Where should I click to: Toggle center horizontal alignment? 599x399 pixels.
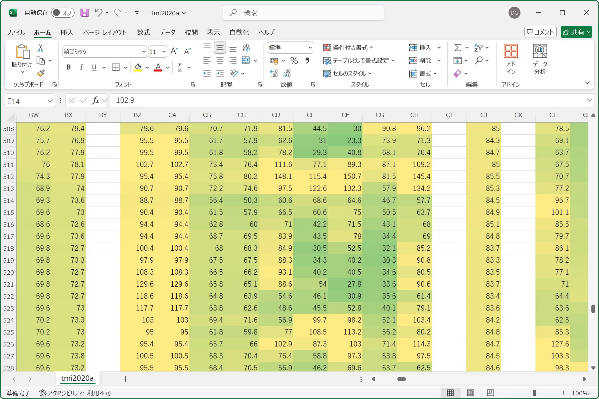(220, 61)
